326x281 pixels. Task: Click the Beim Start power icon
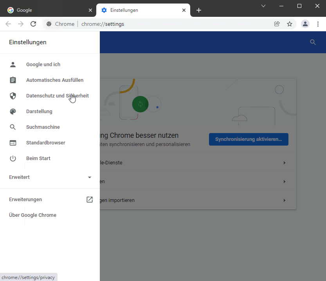pos(13,159)
